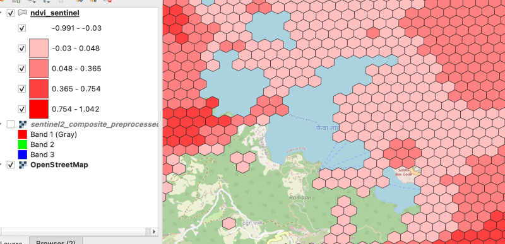The image size is (505, 244).
Task: Click the Band 2 green swatch
Action: coord(23,144)
